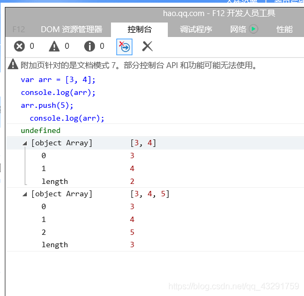
Task: Clear the console with X icon
Action: click(x=147, y=46)
